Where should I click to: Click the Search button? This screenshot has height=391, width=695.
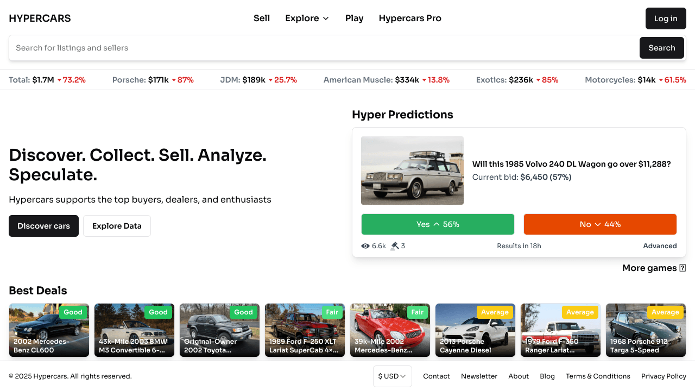[x=661, y=48]
